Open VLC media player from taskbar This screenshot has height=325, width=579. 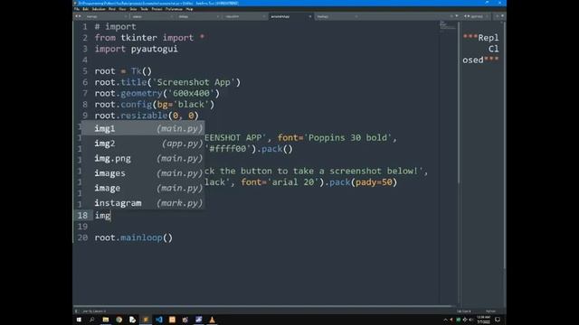212,320
